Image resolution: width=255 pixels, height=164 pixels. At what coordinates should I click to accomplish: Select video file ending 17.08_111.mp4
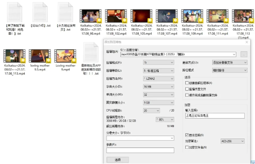tap(218, 16)
